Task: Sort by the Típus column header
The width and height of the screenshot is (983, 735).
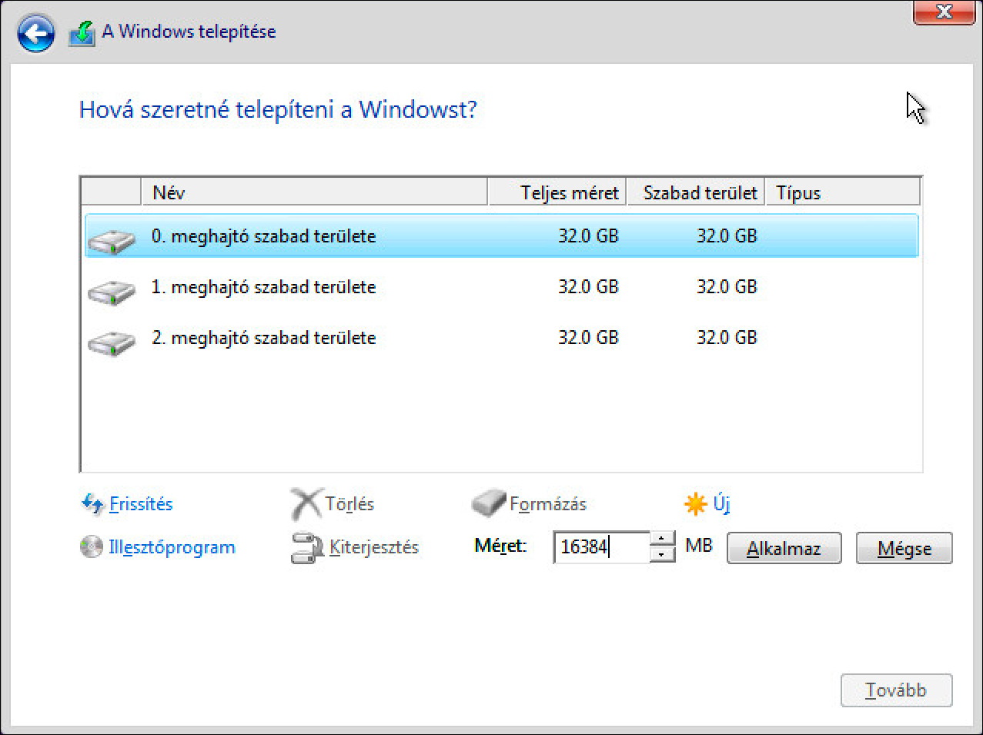Action: click(x=843, y=192)
